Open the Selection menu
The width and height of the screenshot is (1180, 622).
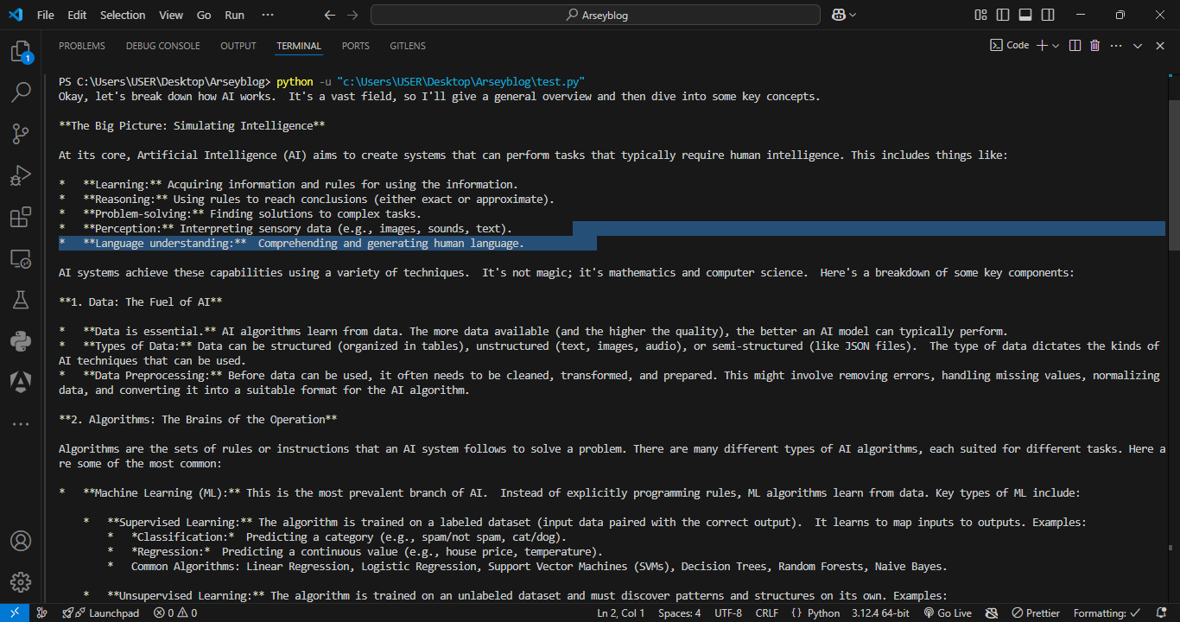click(123, 15)
